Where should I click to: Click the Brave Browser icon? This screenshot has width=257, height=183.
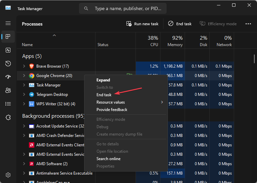(32, 66)
